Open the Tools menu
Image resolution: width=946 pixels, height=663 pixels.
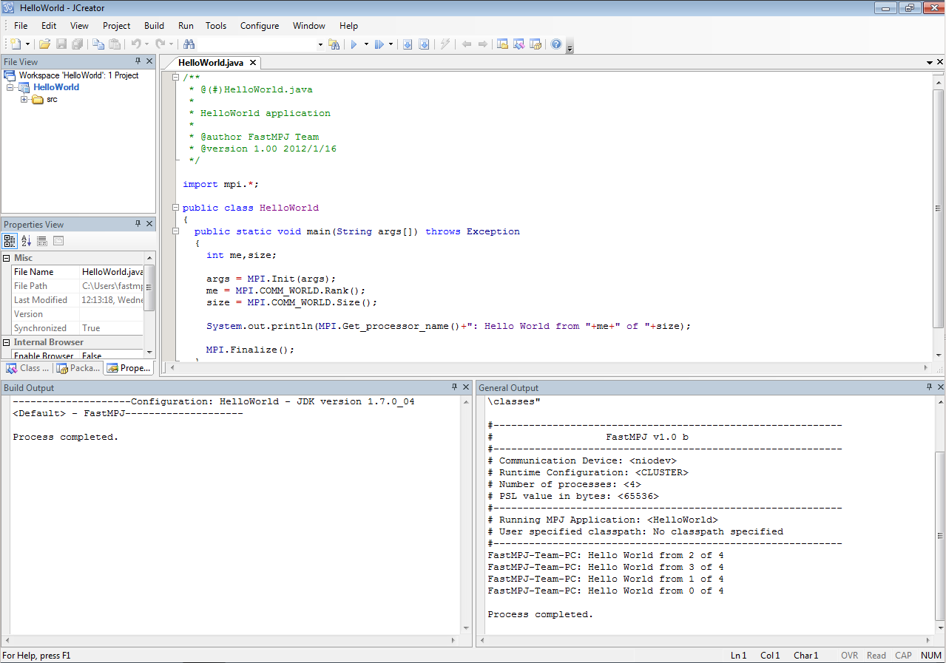(216, 25)
